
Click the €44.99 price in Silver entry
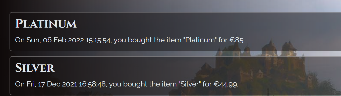click(226, 84)
